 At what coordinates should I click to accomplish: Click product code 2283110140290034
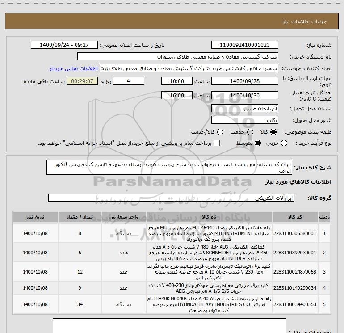(295, 288)
